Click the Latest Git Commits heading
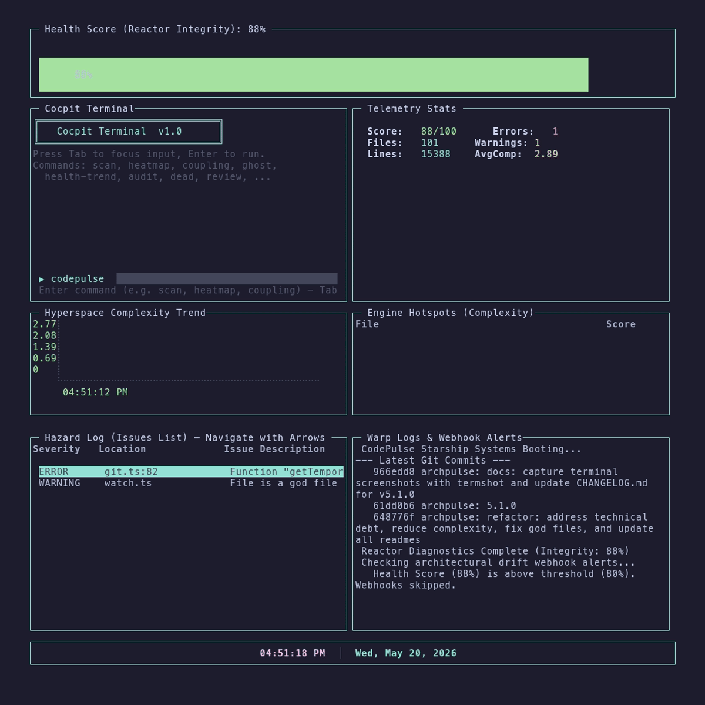 click(x=433, y=461)
